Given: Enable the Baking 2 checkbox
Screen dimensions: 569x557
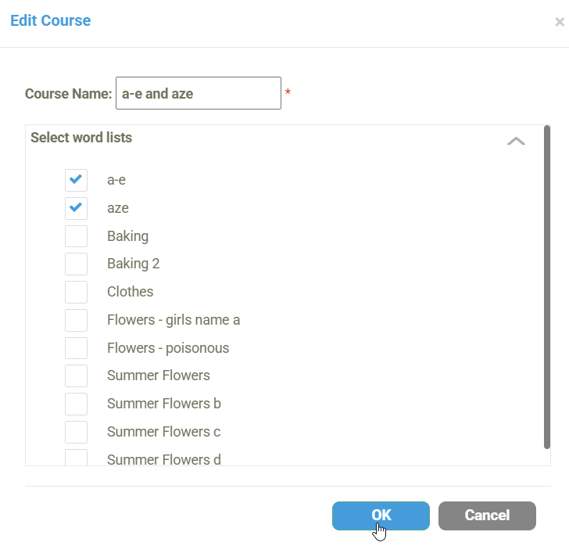Looking at the screenshot, I should [x=76, y=264].
